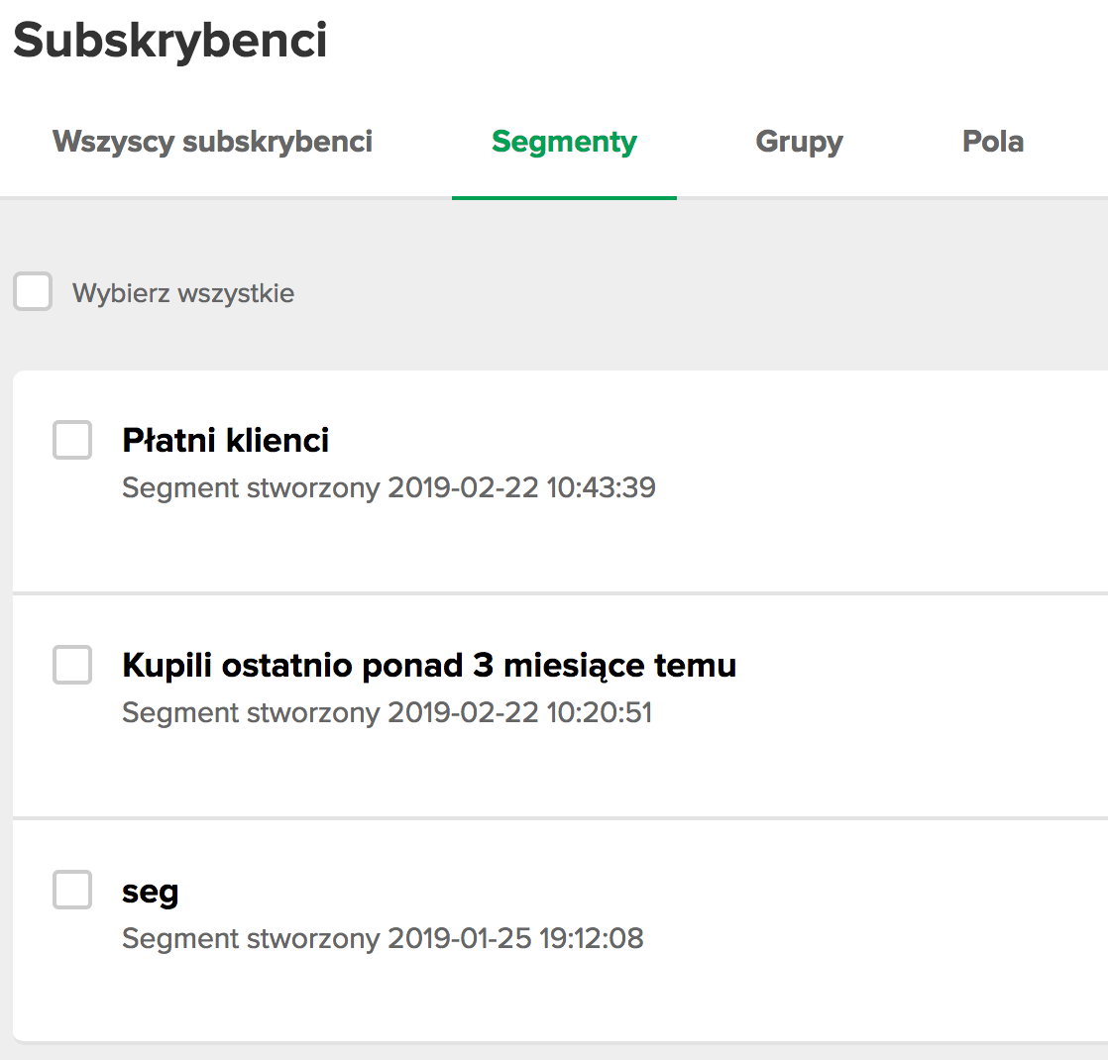The image size is (1108, 1060).
Task: Click the "Subskrybenci" page heading
Action: (170, 41)
